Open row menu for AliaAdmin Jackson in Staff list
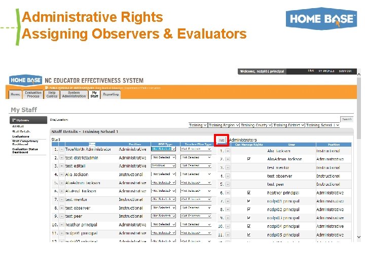 tap(62, 183)
